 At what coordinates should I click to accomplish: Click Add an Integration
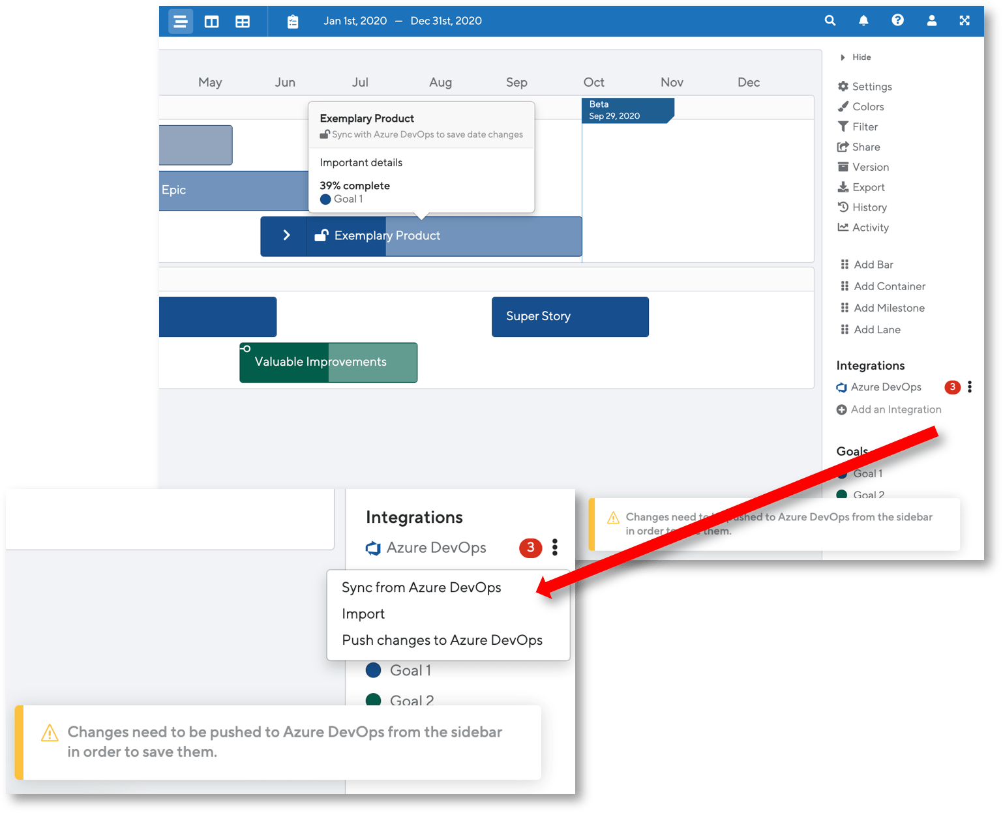pos(889,409)
